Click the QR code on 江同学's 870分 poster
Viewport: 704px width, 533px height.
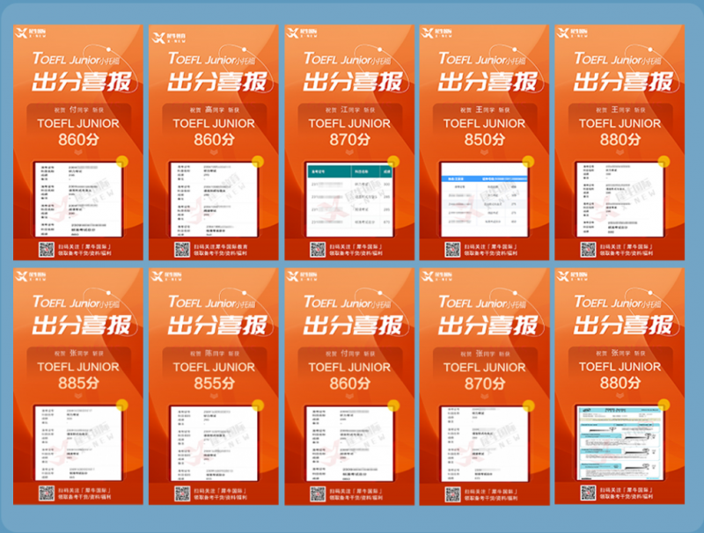point(318,250)
